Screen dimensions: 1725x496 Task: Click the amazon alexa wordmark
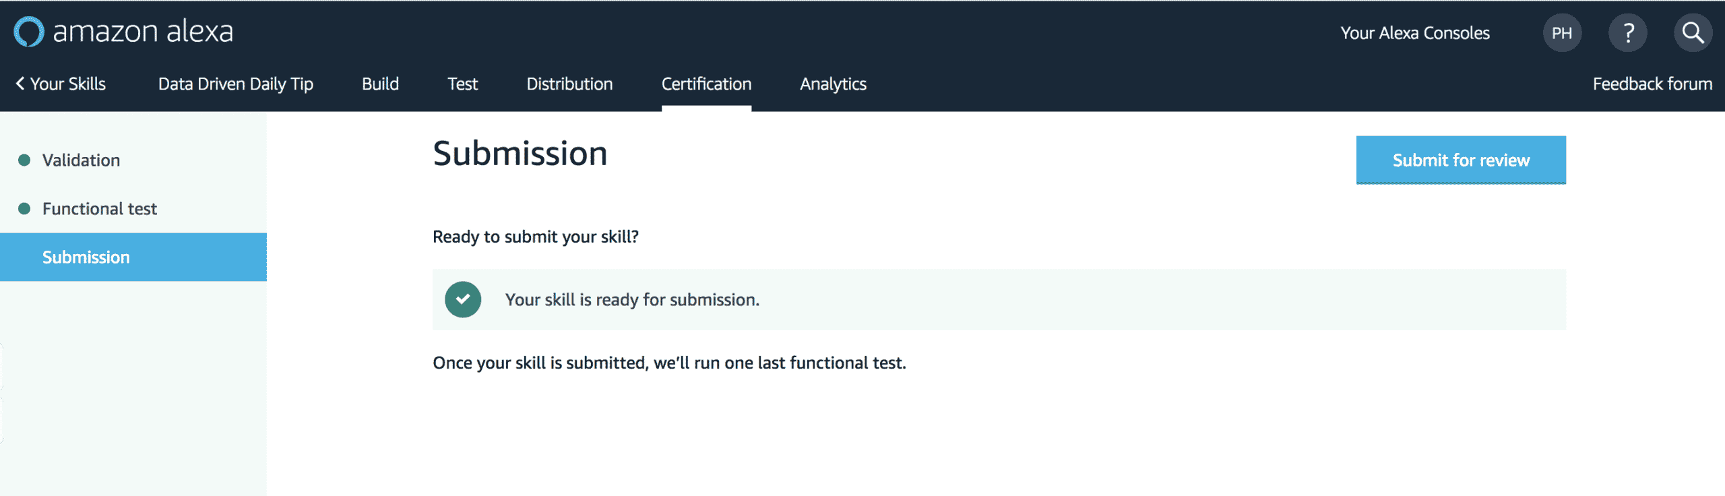click(143, 32)
